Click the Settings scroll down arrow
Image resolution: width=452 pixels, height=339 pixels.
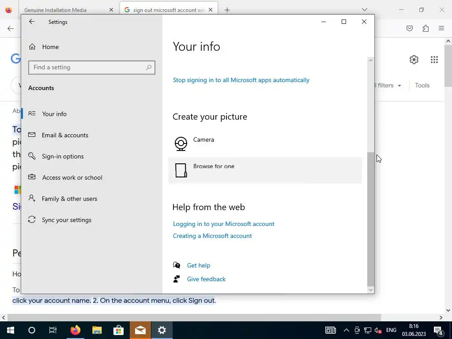(x=371, y=290)
